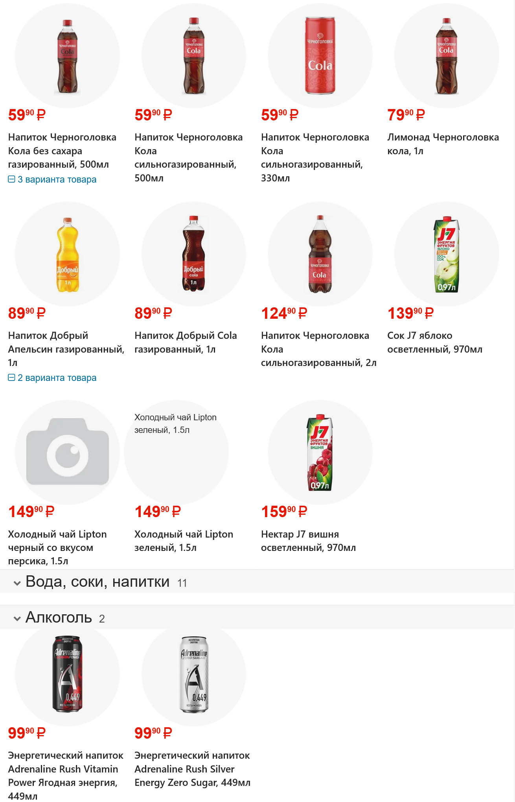Screen dimensions: 515x802
Task: Open Лимонад Черноголовка кола, 1л product link
Action: click(443, 144)
